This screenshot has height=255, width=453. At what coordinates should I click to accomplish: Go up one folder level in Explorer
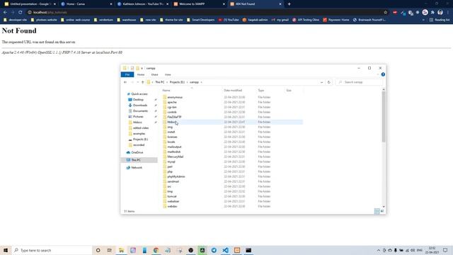pos(142,82)
